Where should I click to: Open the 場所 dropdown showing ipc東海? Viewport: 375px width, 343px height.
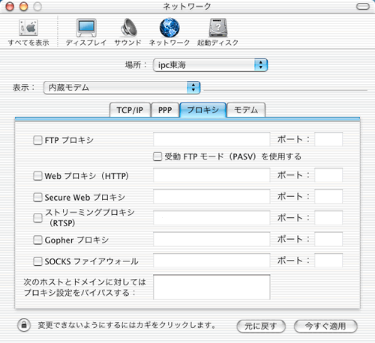pyautogui.click(x=210, y=65)
